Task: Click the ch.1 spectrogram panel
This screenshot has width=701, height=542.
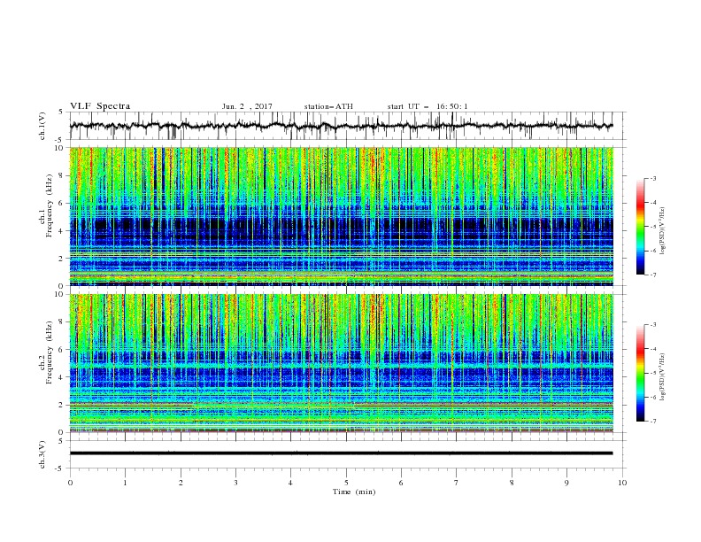Action: pos(341,216)
